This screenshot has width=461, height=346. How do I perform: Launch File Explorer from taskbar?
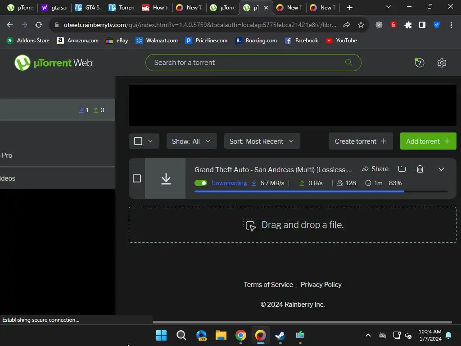tap(221, 335)
